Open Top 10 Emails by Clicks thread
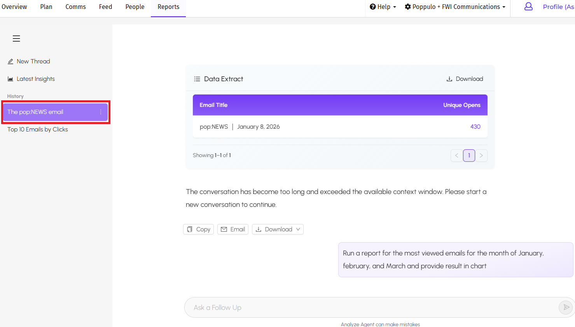 [38, 129]
